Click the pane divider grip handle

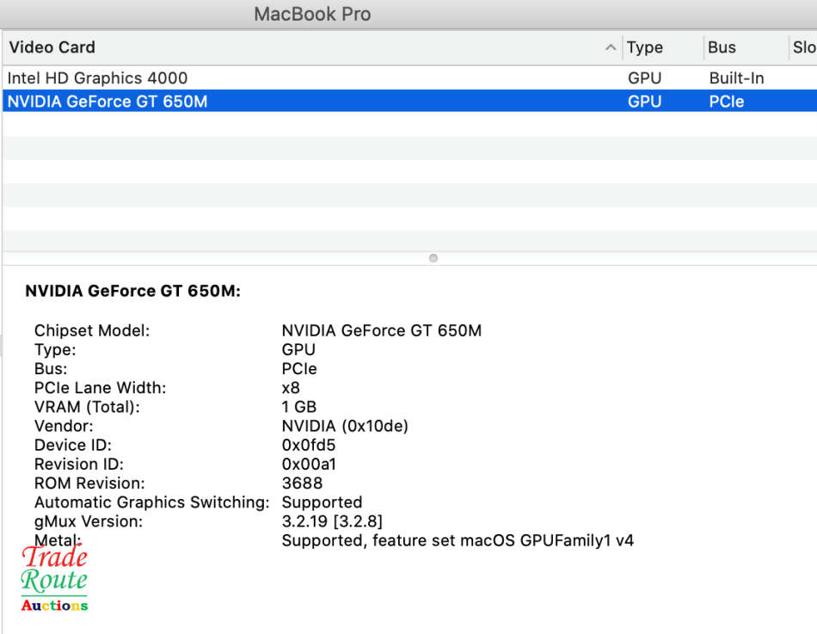tap(433, 257)
